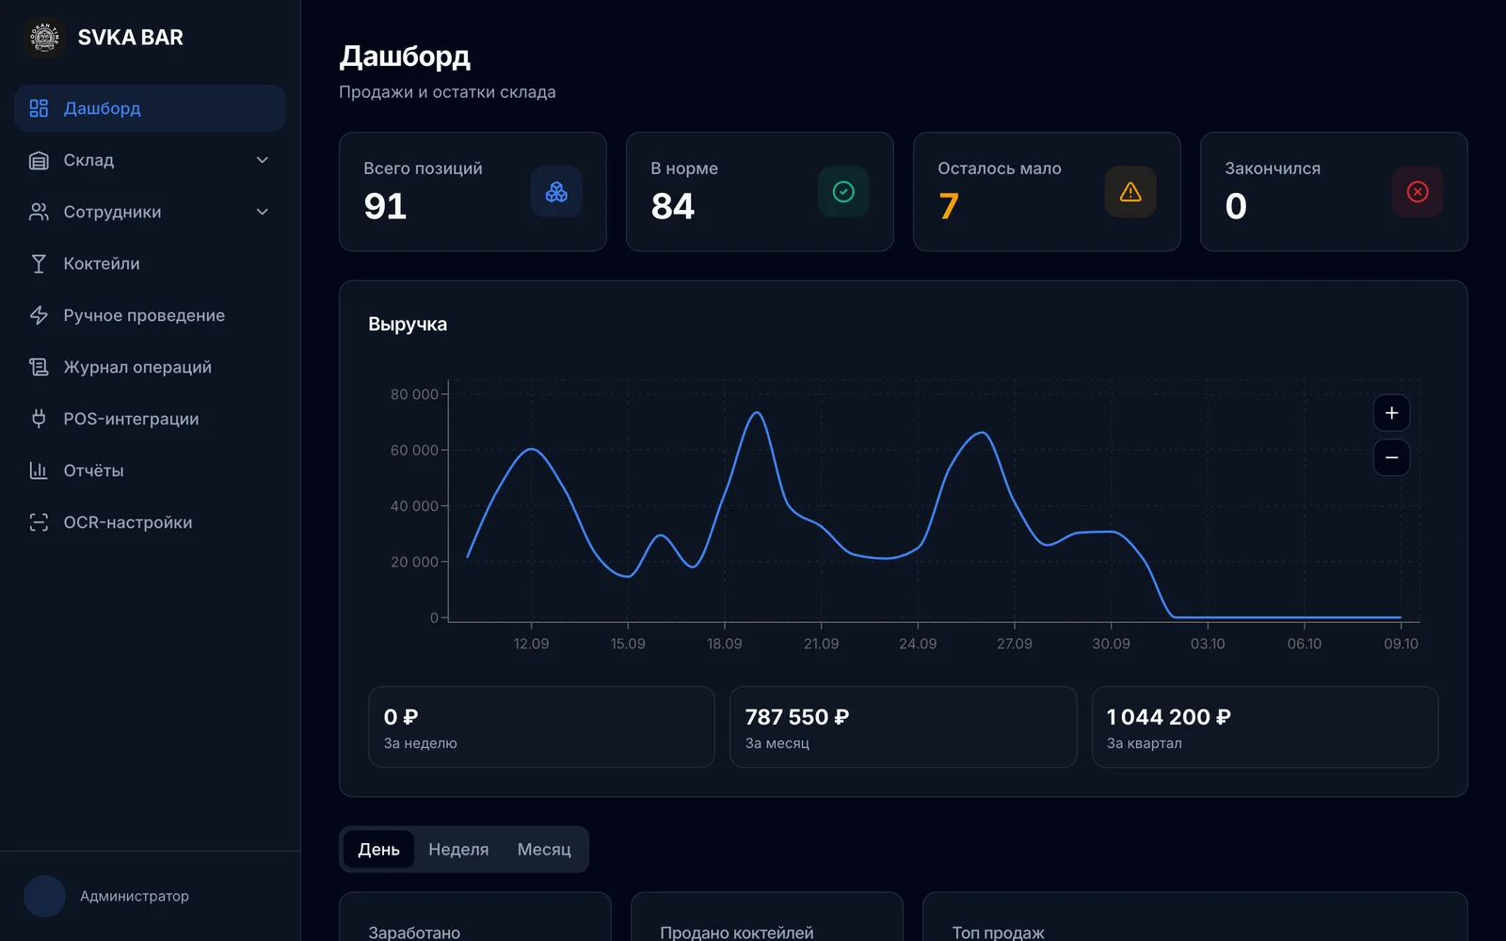Click the Всего позиций boxes icon

tap(556, 192)
